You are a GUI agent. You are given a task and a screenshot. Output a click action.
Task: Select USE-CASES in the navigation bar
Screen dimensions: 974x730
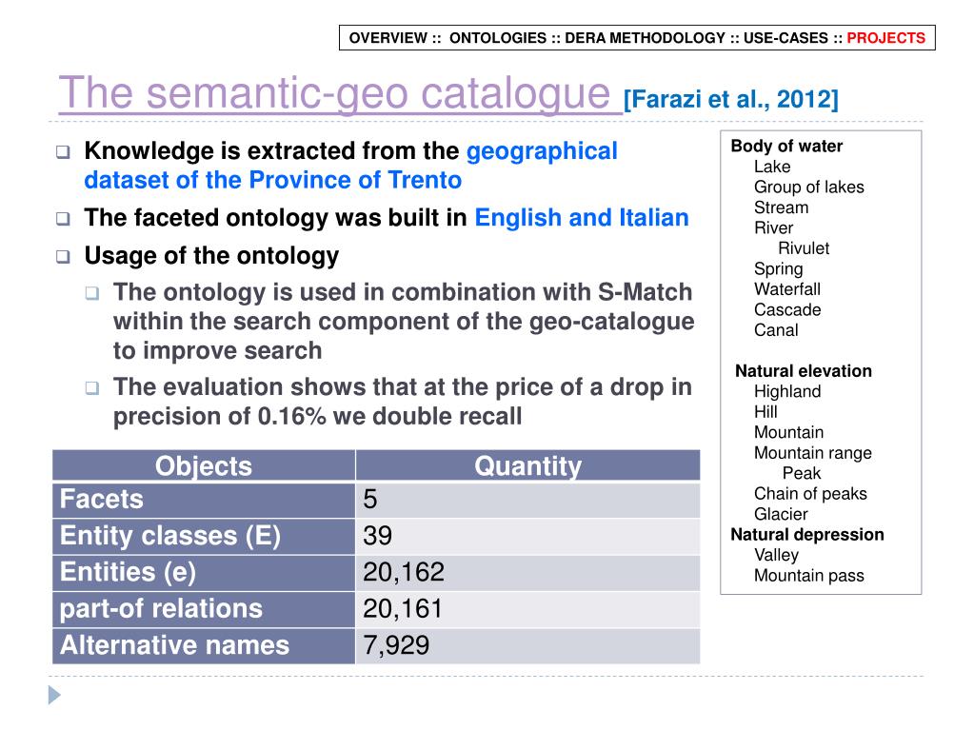(x=785, y=38)
